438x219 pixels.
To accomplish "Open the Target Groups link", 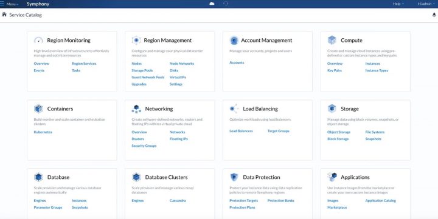I will click(x=278, y=131).
